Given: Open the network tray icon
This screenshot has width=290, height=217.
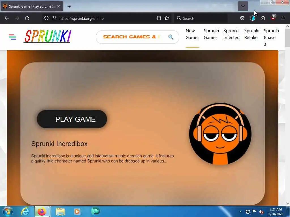Looking at the screenshot, I should (248, 212).
